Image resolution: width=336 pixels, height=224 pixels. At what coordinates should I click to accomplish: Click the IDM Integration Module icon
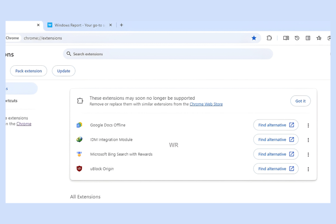coord(79,140)
